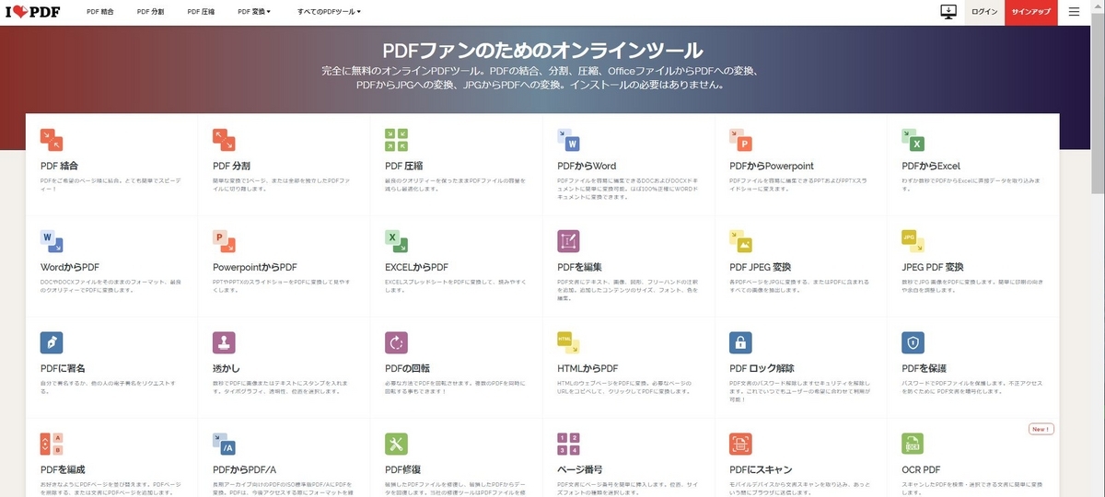Image resolution: width=1105 pixels, height=497 pixels.
Task: Select the PowerpointからPDF icon
Action: [x=224, y=241]
